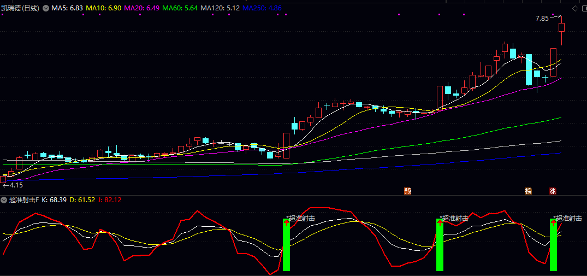The width and height of the screenshot is (587, 276).
Task: Click the middle green 超准射击 signal bar
Action: [440, 245]
